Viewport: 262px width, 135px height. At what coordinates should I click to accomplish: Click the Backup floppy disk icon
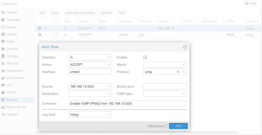pos(3,64)
